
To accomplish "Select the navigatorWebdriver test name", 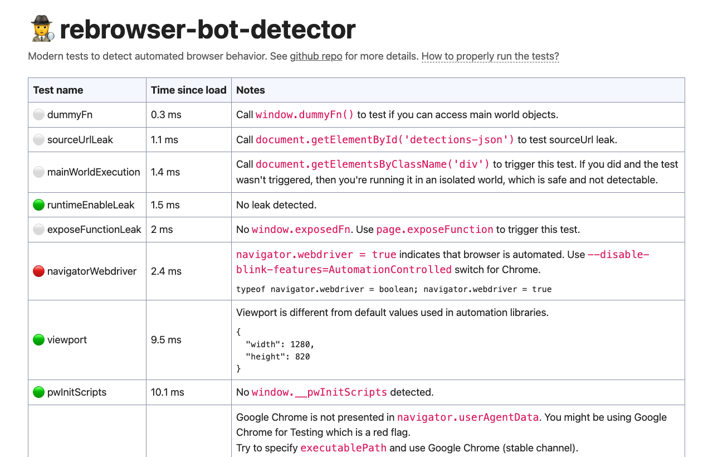I will pyautogui.click(x=92, y=271).
